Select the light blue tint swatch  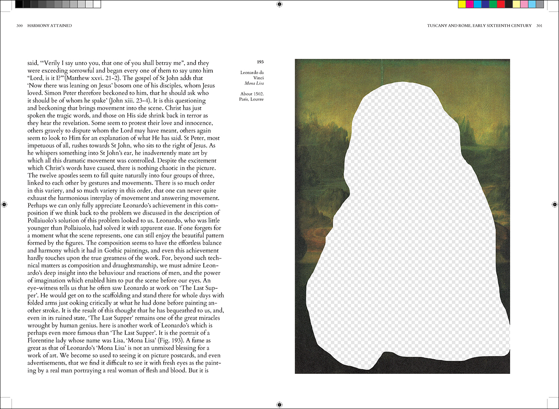[x=532, y=4]
